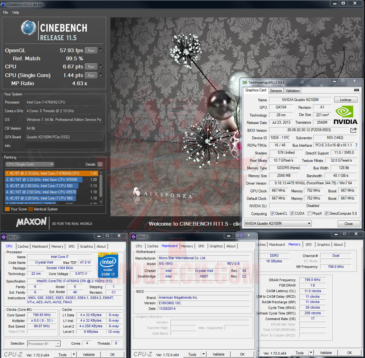Click the BIOS Version field E16H3IMS.10C
The width and height of the screenshot is (365, 358).
tap(204, 303)
